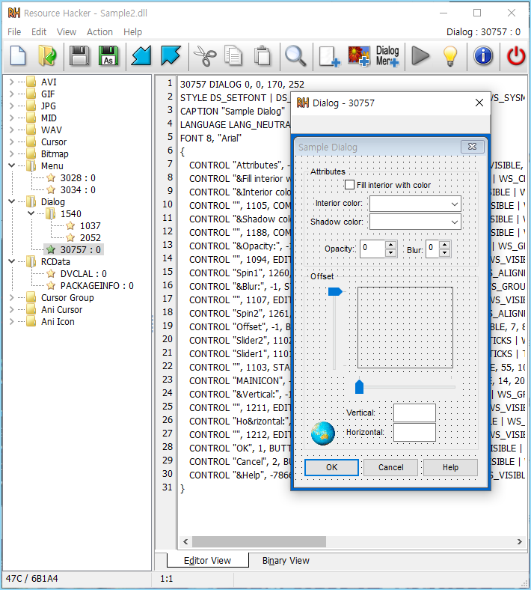Image resolution: width=531 pixels, height=590 pixels.
Task: Expand the Bitmap folder node
Action: click(12, 154)
